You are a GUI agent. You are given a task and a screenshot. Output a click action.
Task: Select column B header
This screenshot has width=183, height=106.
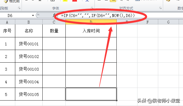point(29,22)
